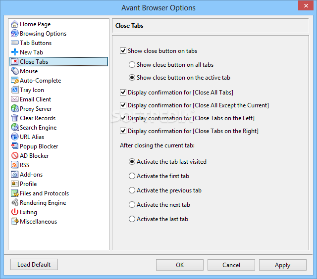317x279 pixels.
Task: Go to AD Blocker settings
Action: click(x=34, y=156)
